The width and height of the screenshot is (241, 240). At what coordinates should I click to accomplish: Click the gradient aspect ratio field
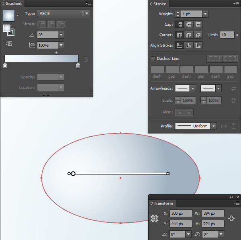(47, 45)
